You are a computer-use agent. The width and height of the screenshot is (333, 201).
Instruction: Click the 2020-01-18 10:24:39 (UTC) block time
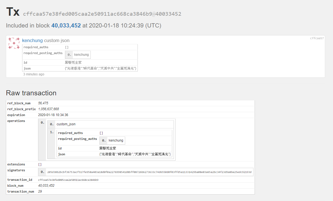[125, 26]
